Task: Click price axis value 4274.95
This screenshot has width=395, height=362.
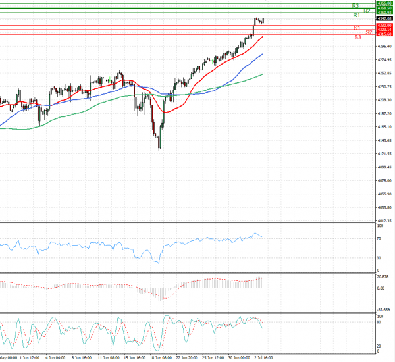Action: [x=384, y=60]
